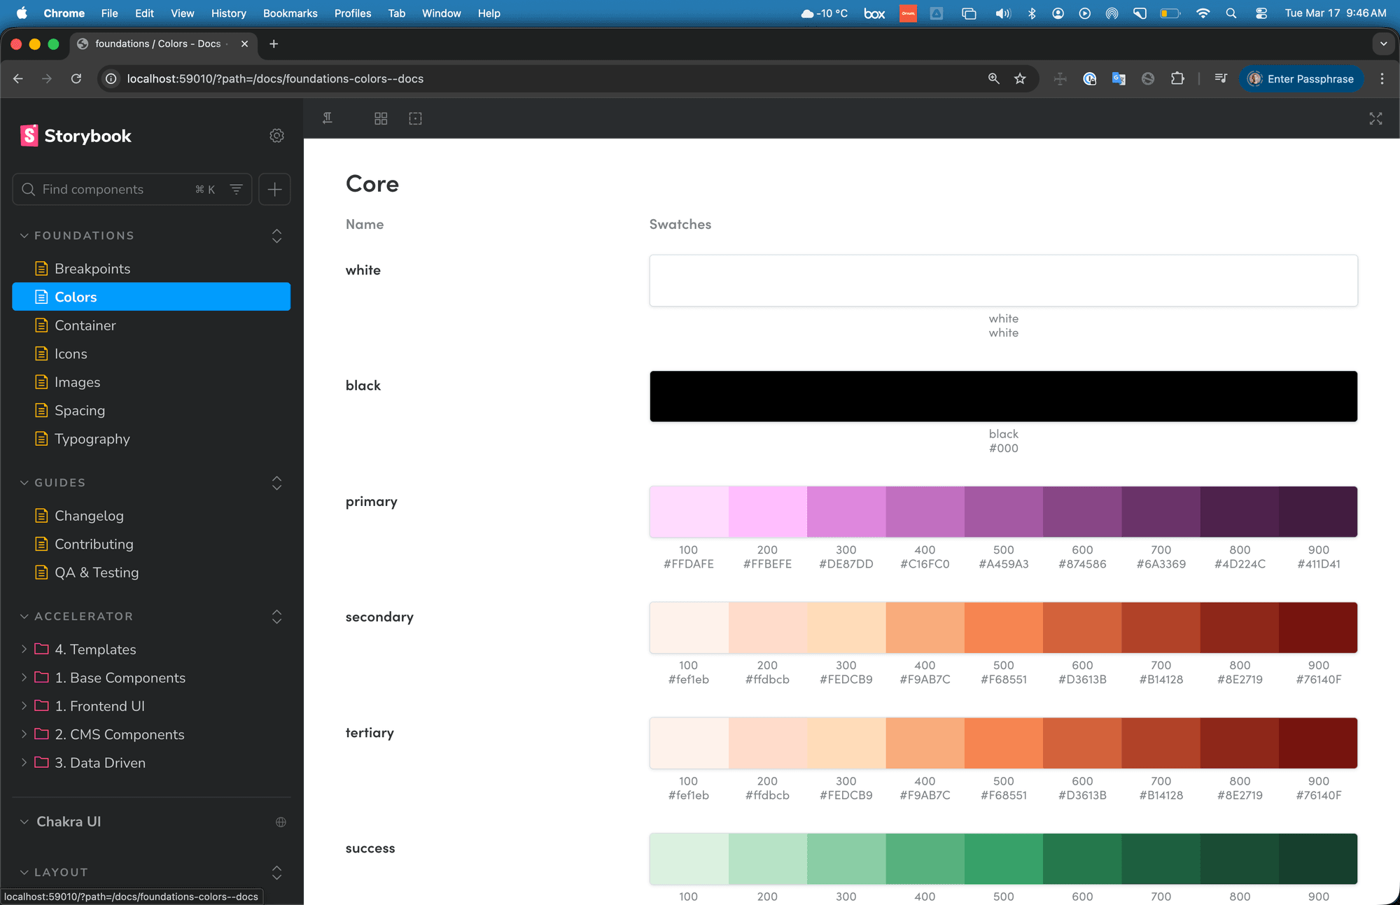Focus the Find components search field
This screenshot has width=1400, height=905.
(x=132, y=189)
